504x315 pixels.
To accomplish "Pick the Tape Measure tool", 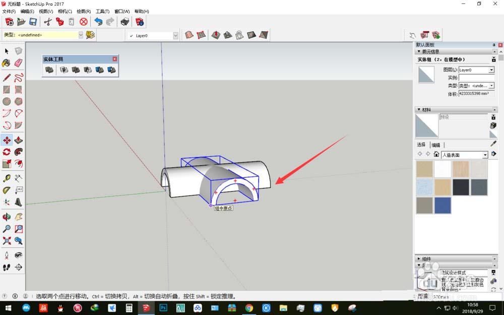I will (x=7, y=178).
